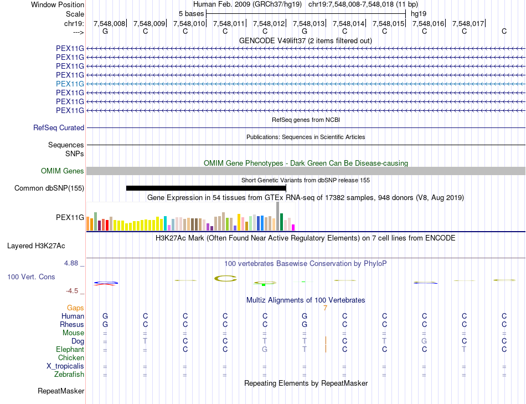Viewport: 526px width, 404px height.
Task: Click the GTEx Gene Expression track title
Action: click(306, 197)
